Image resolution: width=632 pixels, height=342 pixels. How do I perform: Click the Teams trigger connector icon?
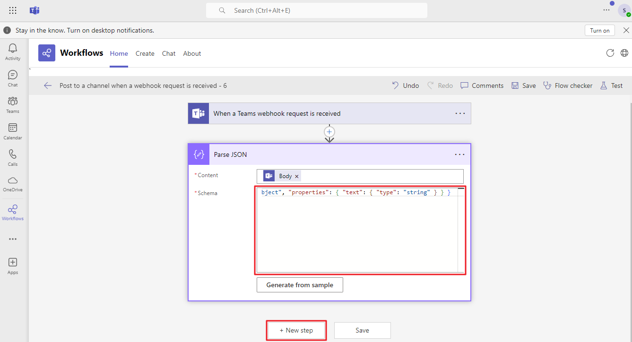[x=199, y=113]
